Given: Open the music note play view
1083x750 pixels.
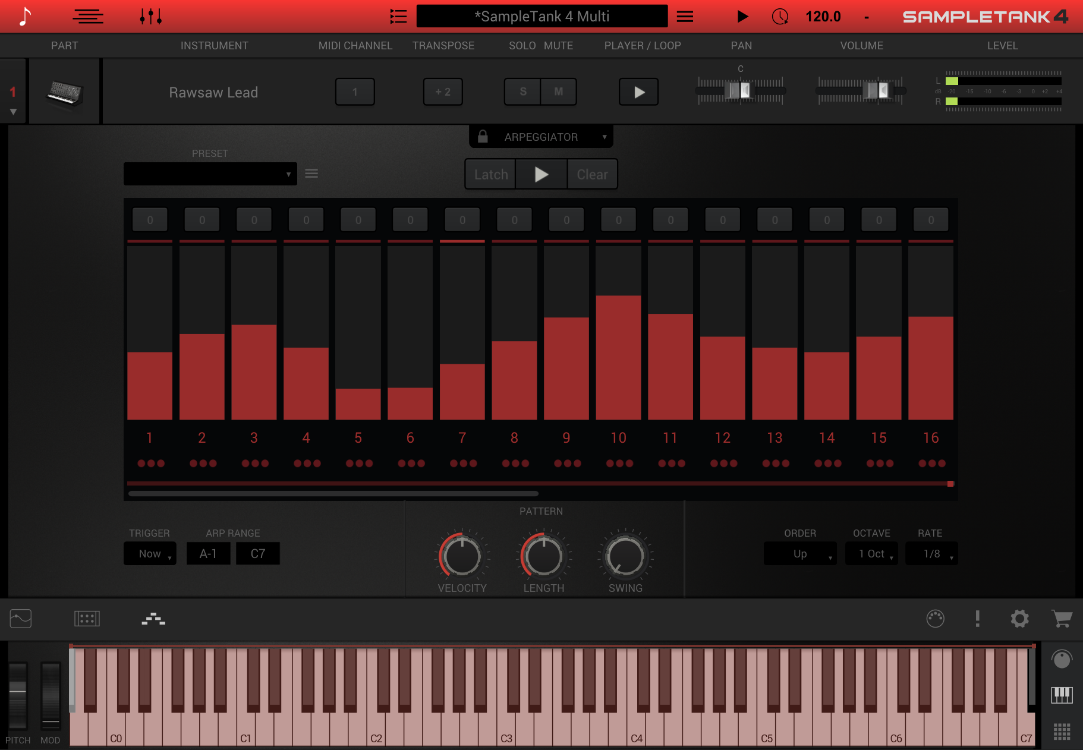Looking at the screenshot, I should (x=24, y=16).
